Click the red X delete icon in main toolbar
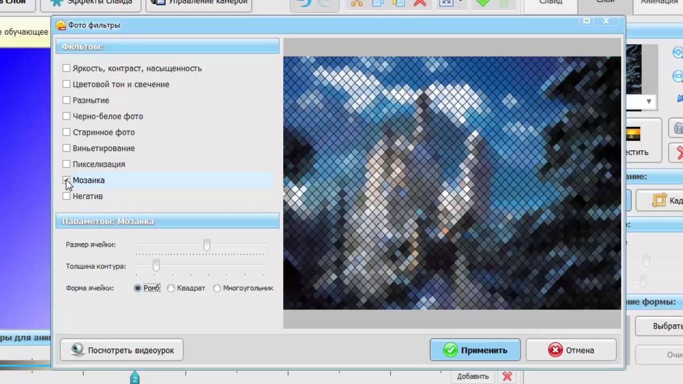 click(x=420, y=3)
